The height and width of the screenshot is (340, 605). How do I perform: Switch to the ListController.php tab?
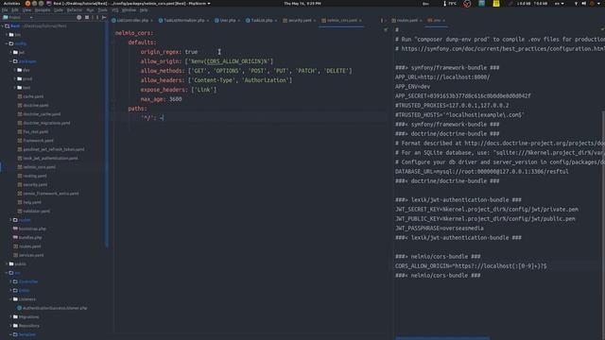(x=132, y=21)
